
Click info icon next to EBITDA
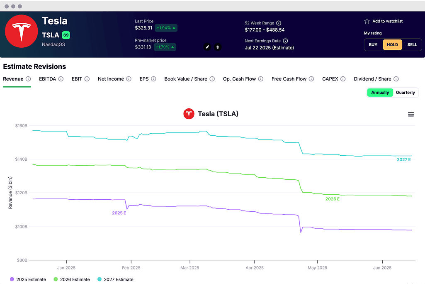pos(61,79)
